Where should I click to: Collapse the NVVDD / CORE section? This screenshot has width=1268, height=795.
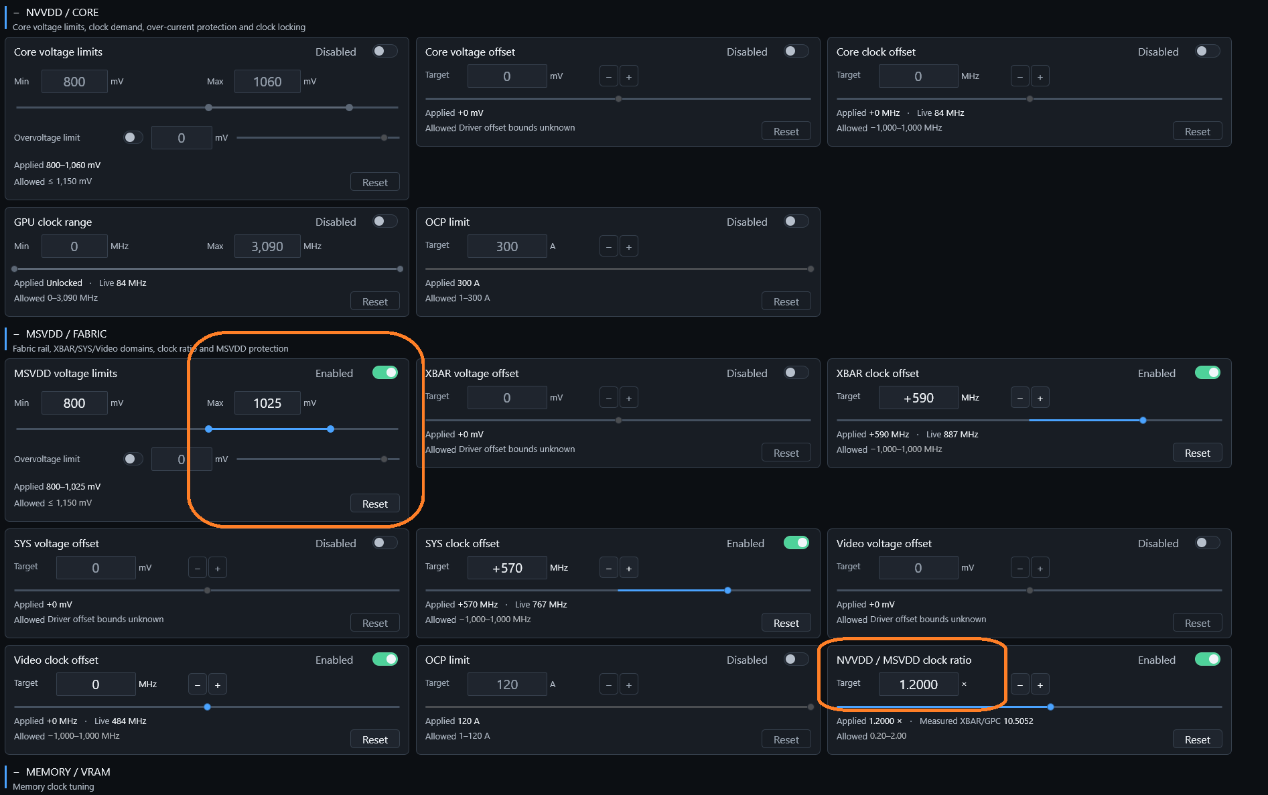coord(17,13)
